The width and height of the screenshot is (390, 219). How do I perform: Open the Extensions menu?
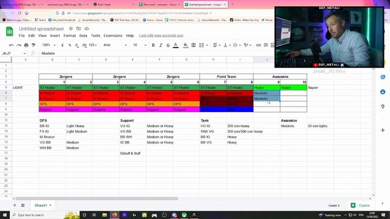113,36
